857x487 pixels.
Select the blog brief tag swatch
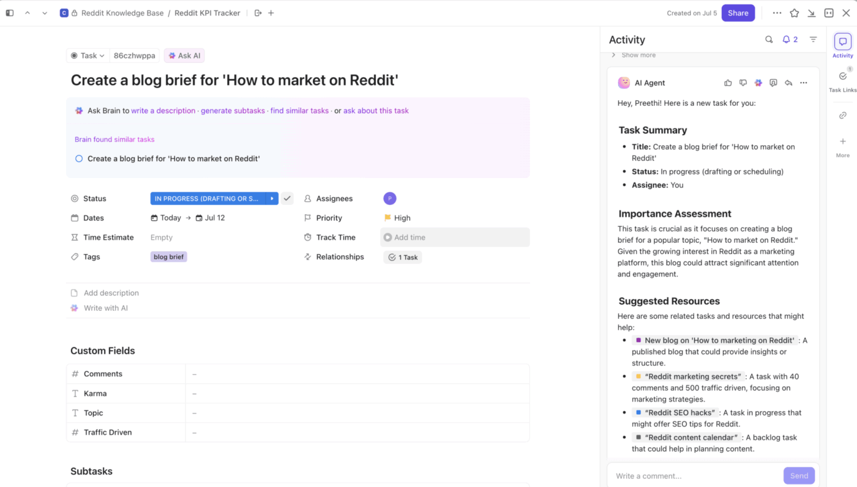[168, 256]
